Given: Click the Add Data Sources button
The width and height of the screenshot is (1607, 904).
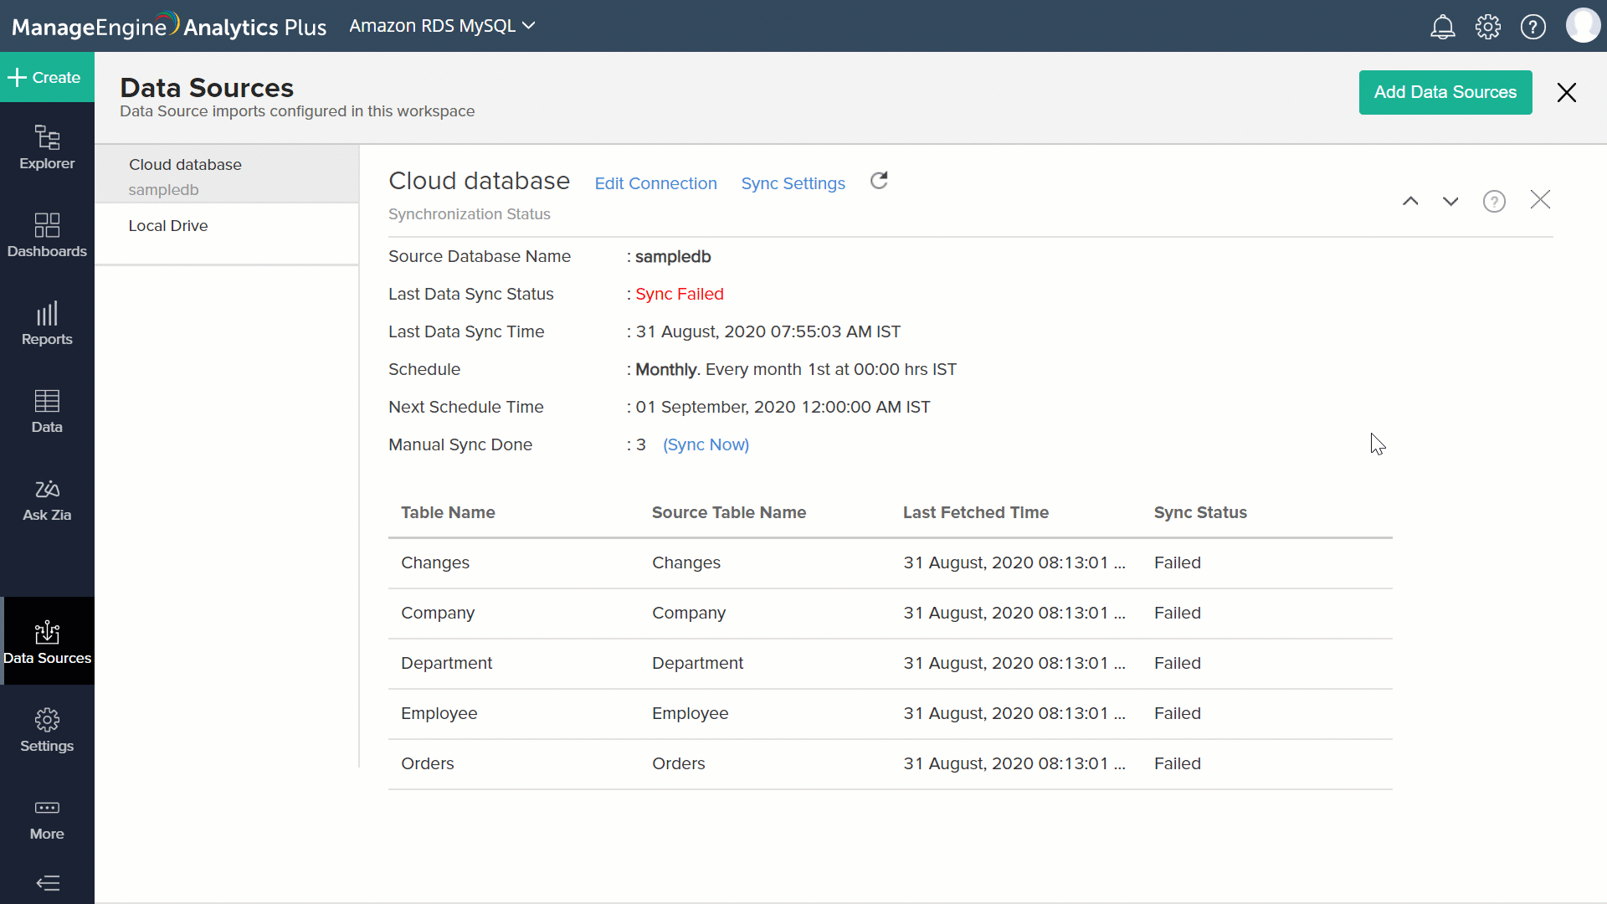Looking at the screenshot, I should click(1445, 92).
